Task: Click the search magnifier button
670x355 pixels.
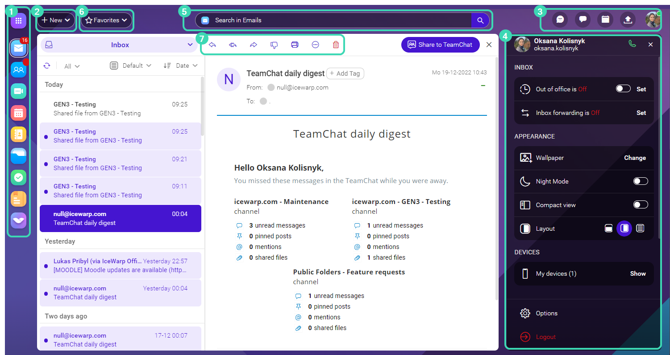Action: 480,20
